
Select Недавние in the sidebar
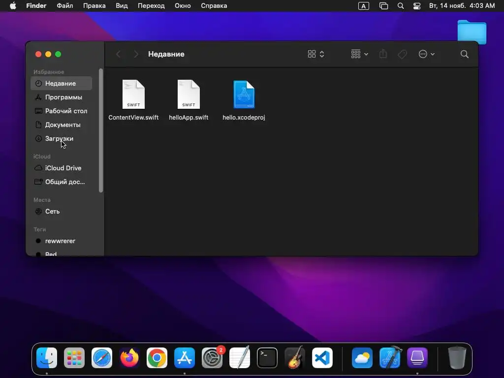pos(62,83)
